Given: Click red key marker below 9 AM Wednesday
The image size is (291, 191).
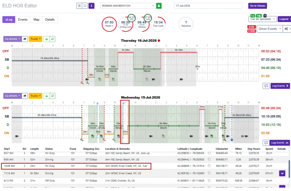Looking at the screenshot, I should (x=104, y=140).
